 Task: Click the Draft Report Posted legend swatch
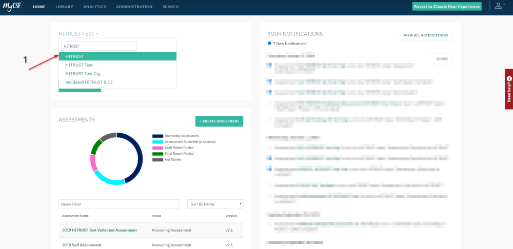tap(157, 148)
